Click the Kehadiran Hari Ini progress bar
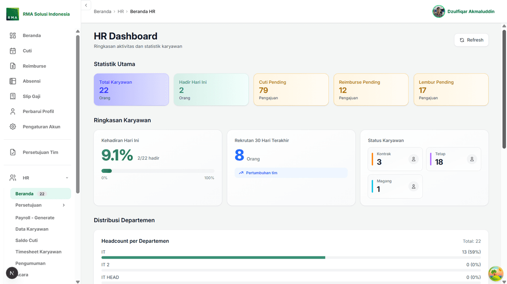 click(157, 170)
